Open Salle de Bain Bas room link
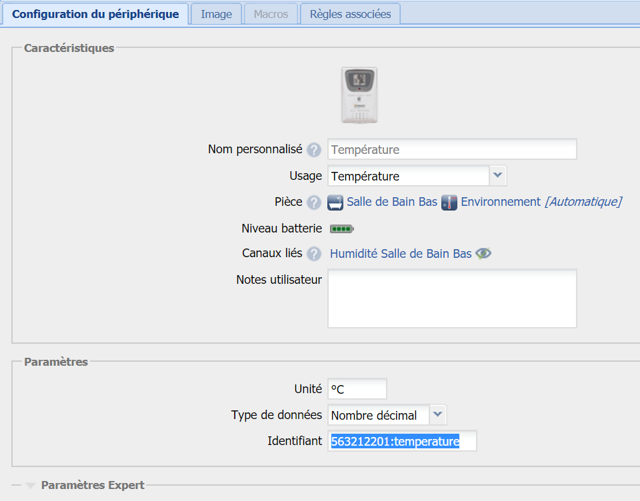The image size is (640, 501). tap(392, 202)
